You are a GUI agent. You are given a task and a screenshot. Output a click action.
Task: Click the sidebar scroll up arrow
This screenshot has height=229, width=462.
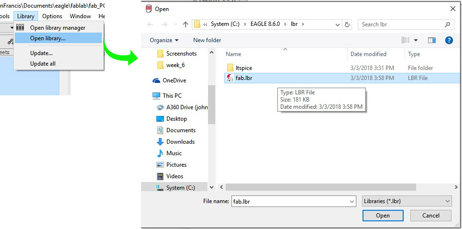211,52
